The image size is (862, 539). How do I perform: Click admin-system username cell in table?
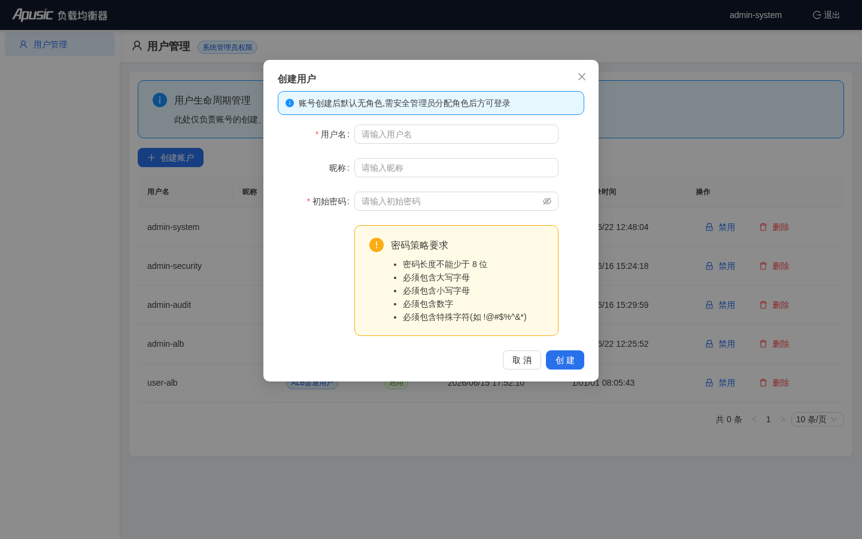173,227
